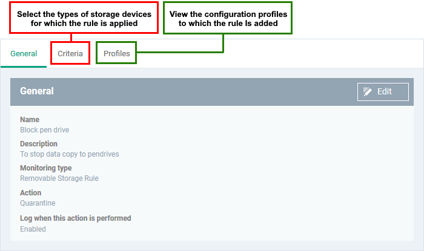The height and width of the screenshot is (251, 424).
Task: Click the red storage devices callout box
Action: point(84,18)
